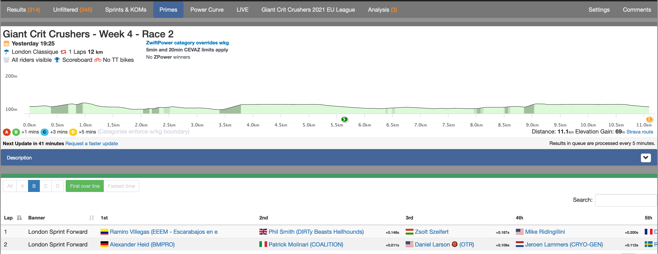The image size is (658, 254).
Task: Expand the Description panel chevron
Action: coord(646,158)
